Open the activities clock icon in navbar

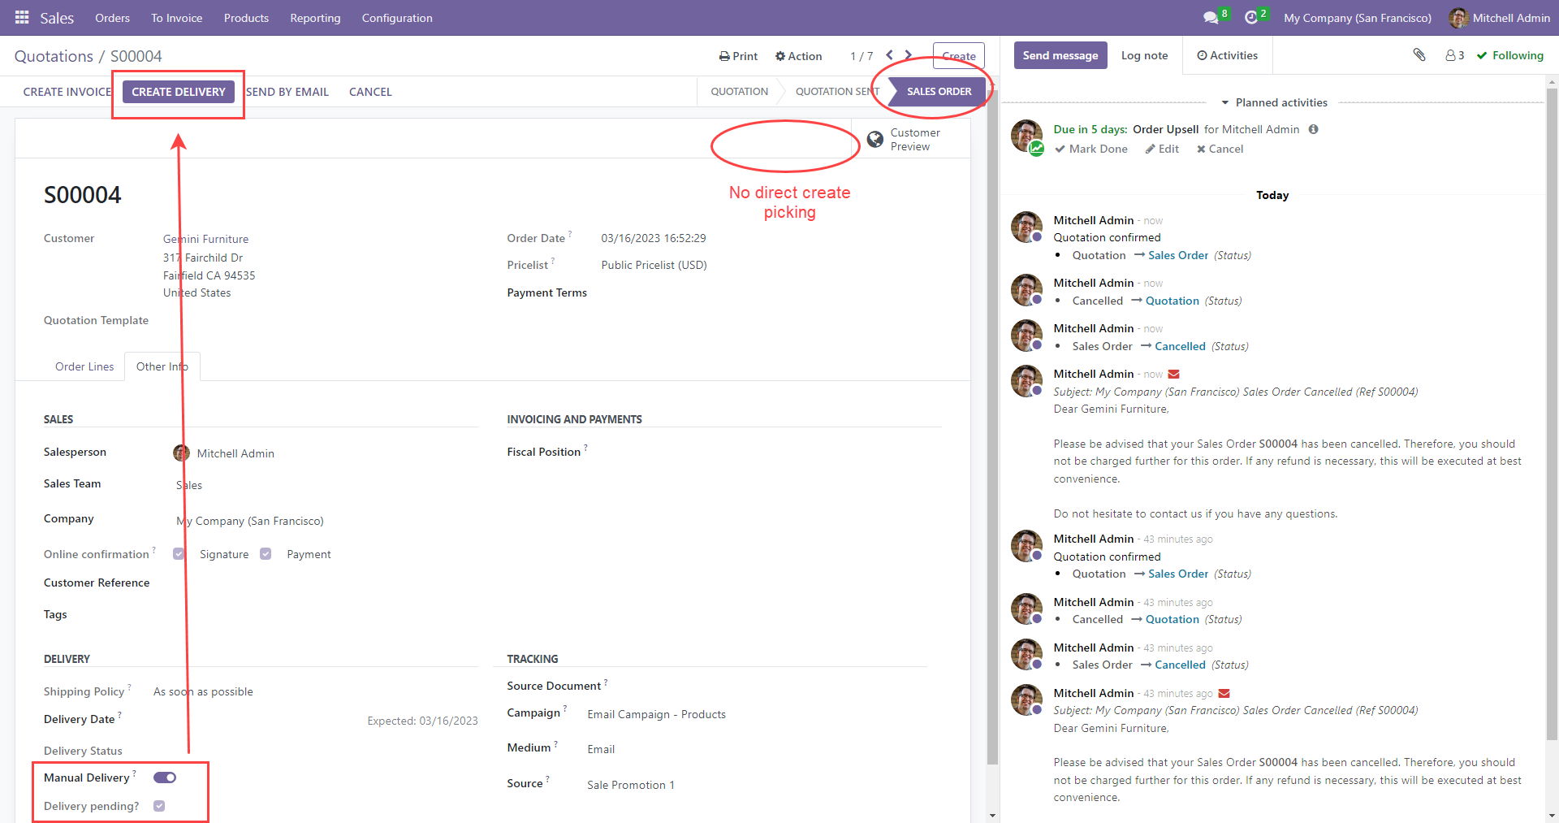point(1251,18)
